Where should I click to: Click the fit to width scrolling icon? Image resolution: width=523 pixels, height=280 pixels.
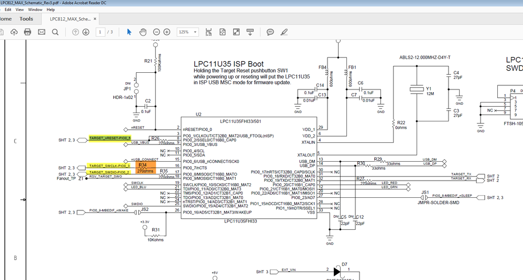tap(209, 32)
